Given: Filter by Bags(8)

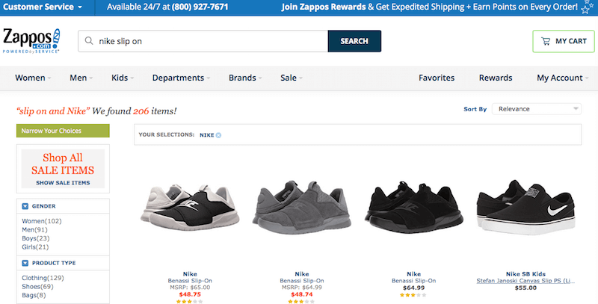Looking at the screenshot, I should tap(34, 295).
